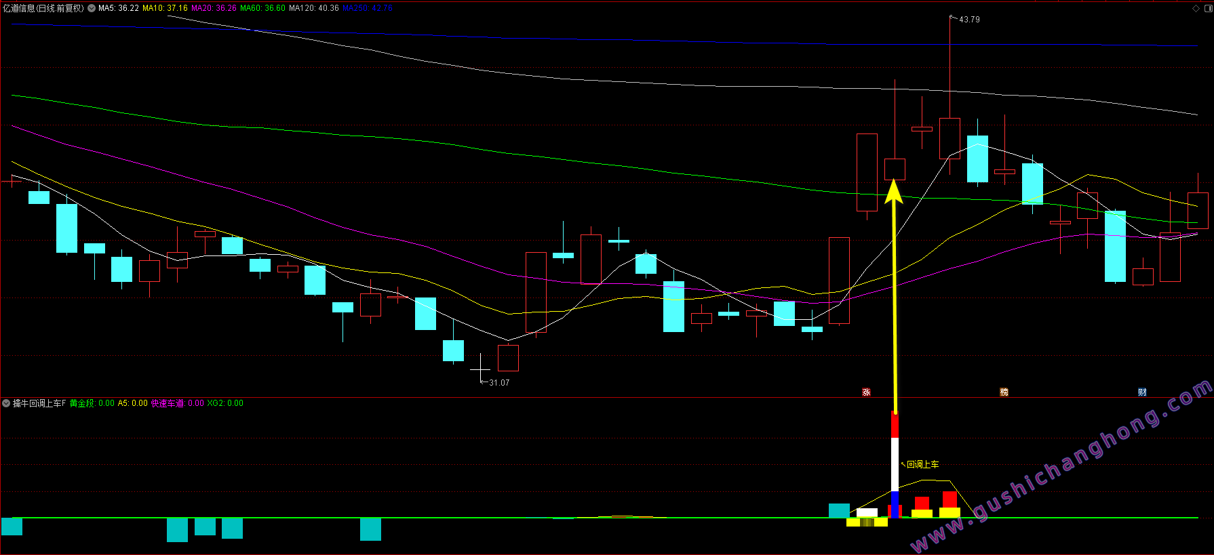Image resolution: width=1214 pixels, height=555 pixels.
Task: Click the blue 财 event marker
Action: point(1143,392)
